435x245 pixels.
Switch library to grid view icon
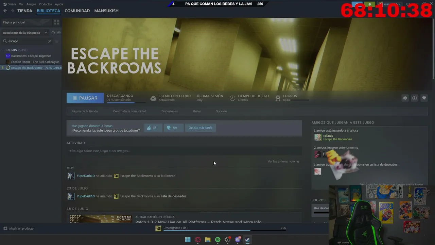(57, 22)
